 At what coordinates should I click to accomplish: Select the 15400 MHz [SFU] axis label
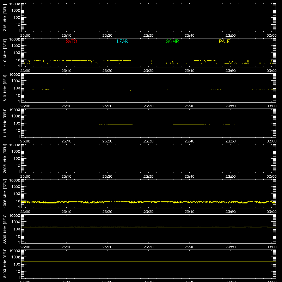click(5, 264)
